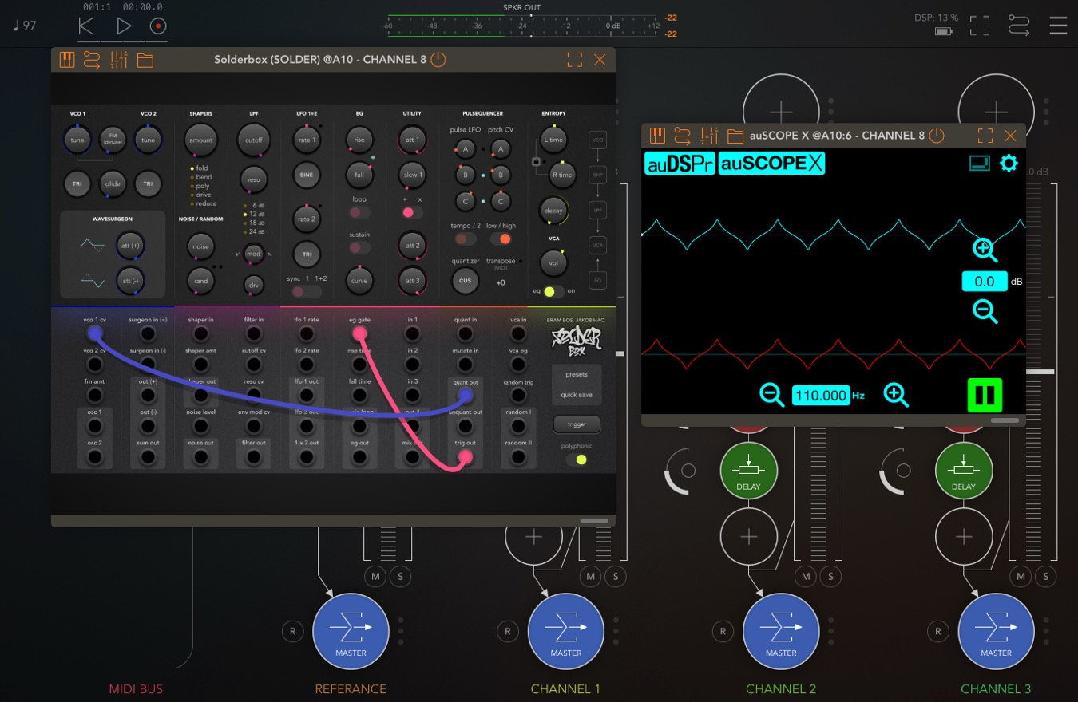Bypass auSCOPE X with its power icon
Image resolution: width=1078 pixels, height=702 pixels.
(936, 136)
